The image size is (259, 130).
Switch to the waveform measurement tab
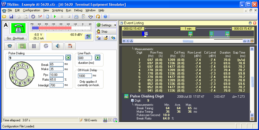[70, 46]
